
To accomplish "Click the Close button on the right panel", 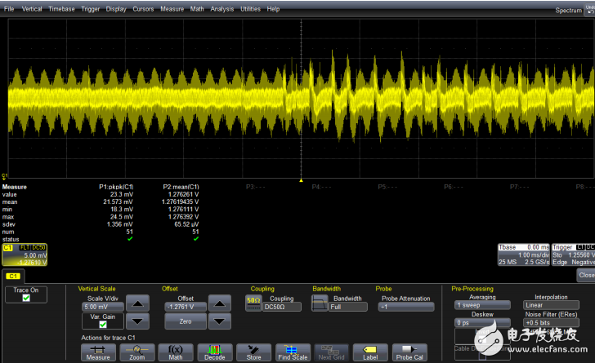I will [586, 276].
